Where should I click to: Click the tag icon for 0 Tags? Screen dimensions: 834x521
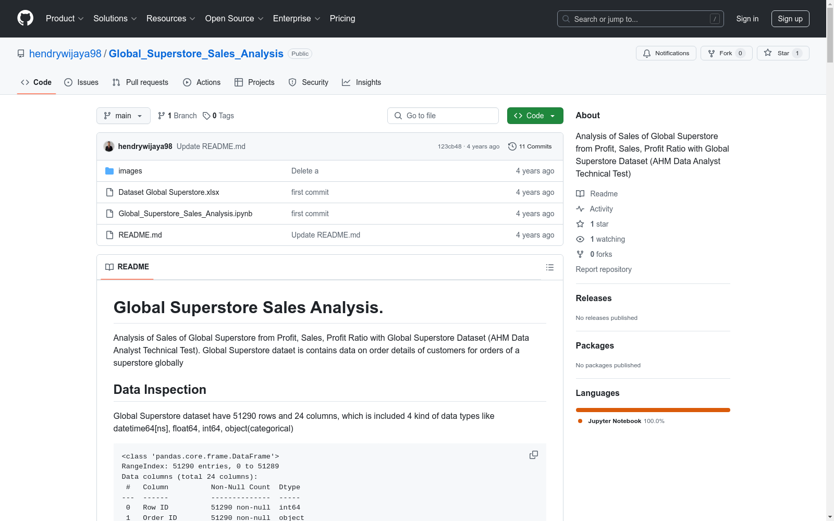[206, 116]
